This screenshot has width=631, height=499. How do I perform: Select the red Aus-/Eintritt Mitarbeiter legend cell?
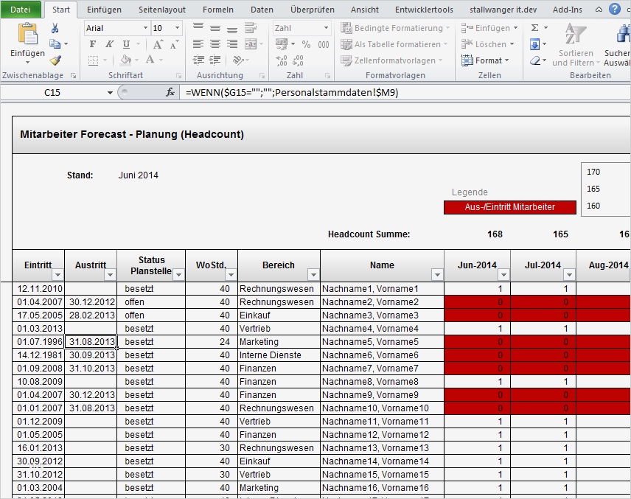click(509, 207)
